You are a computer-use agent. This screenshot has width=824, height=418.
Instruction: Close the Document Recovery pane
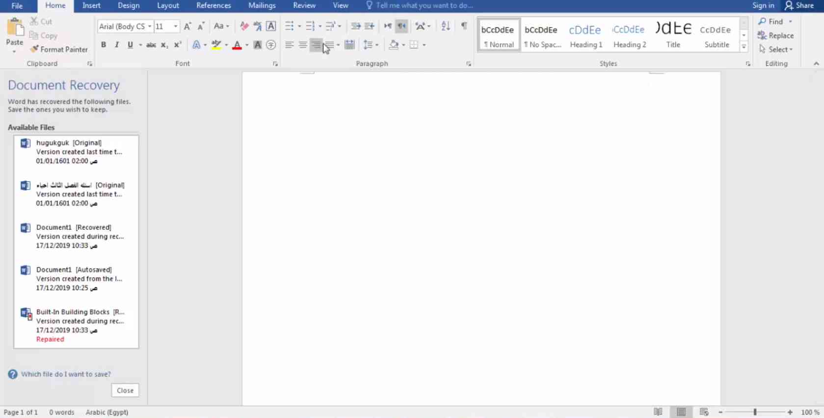coord(125,390)
